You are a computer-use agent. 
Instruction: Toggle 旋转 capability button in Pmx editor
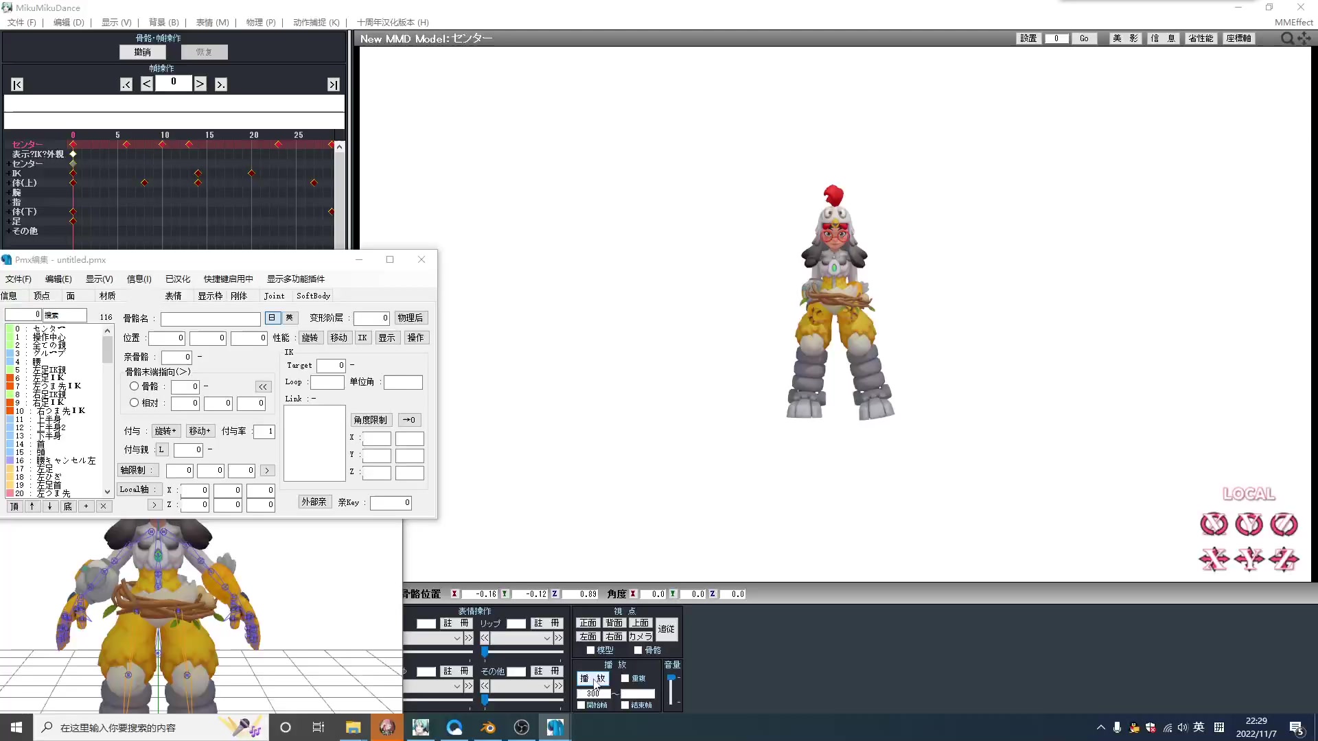310,338
